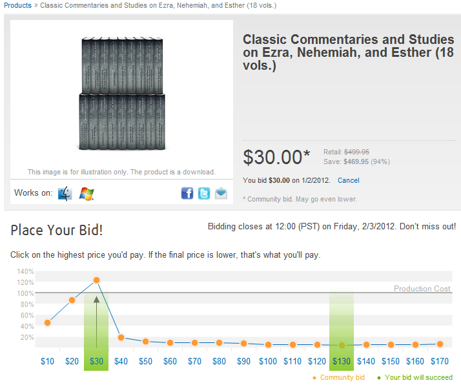This screenshot has height=385, width=461.
Task: Set maximum bid to $170
Action: click(440, 361)
